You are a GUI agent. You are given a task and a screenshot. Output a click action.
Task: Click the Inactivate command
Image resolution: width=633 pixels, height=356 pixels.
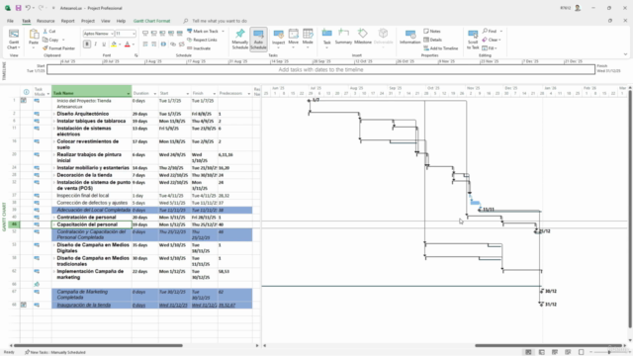point(199,48)
